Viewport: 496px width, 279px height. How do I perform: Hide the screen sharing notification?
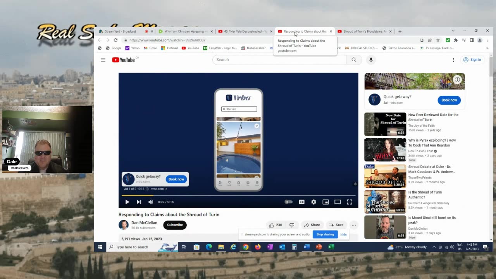coord(343,234)
